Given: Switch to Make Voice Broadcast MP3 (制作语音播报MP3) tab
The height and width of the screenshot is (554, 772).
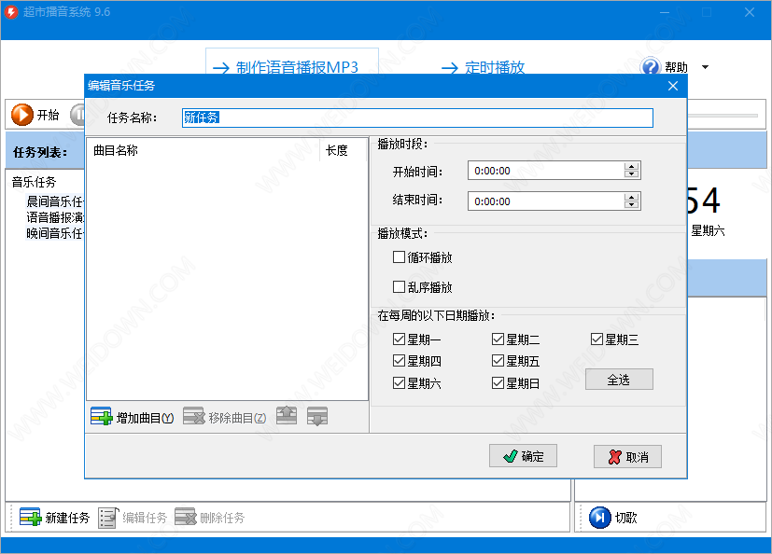Looking at the screenshot, I should pos(286,67).
